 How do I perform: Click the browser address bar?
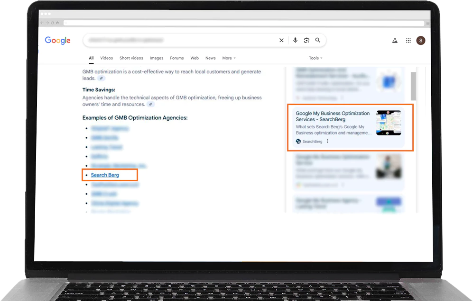point(244,23)
